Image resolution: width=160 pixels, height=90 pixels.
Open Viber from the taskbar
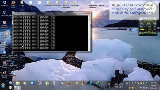click(39, 83)
